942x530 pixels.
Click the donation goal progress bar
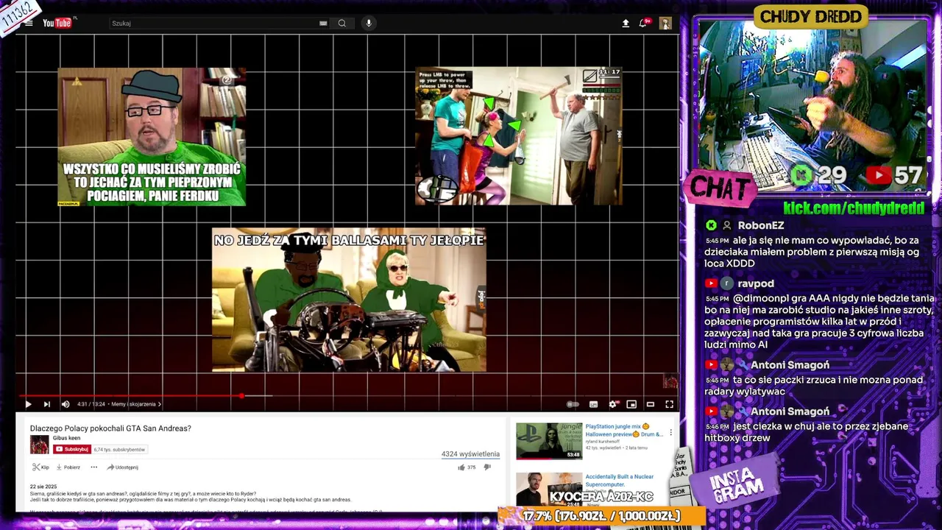pyautogui.click(x=601, y=516)
